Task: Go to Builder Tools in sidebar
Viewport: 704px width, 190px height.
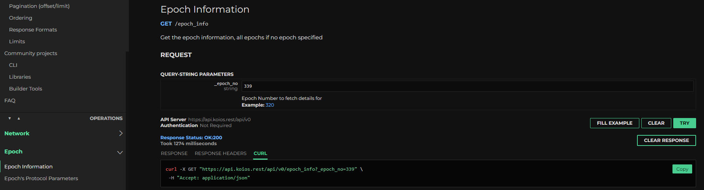Action: [26, 89]
